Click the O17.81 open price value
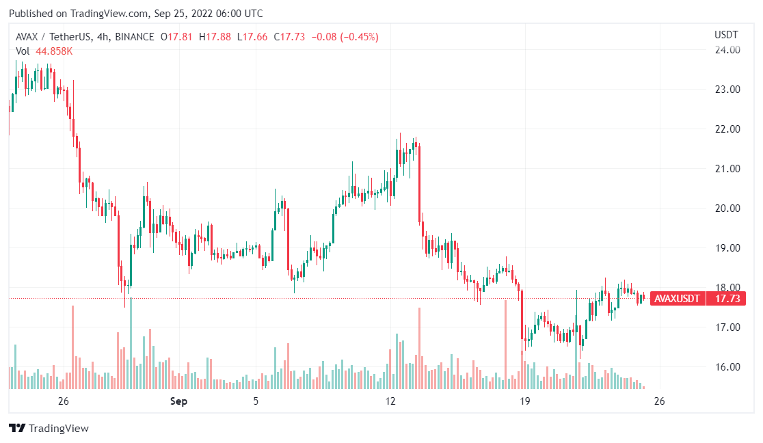This screenshot has width=763, height=443. pyautogui.click(x=176, y=37)
